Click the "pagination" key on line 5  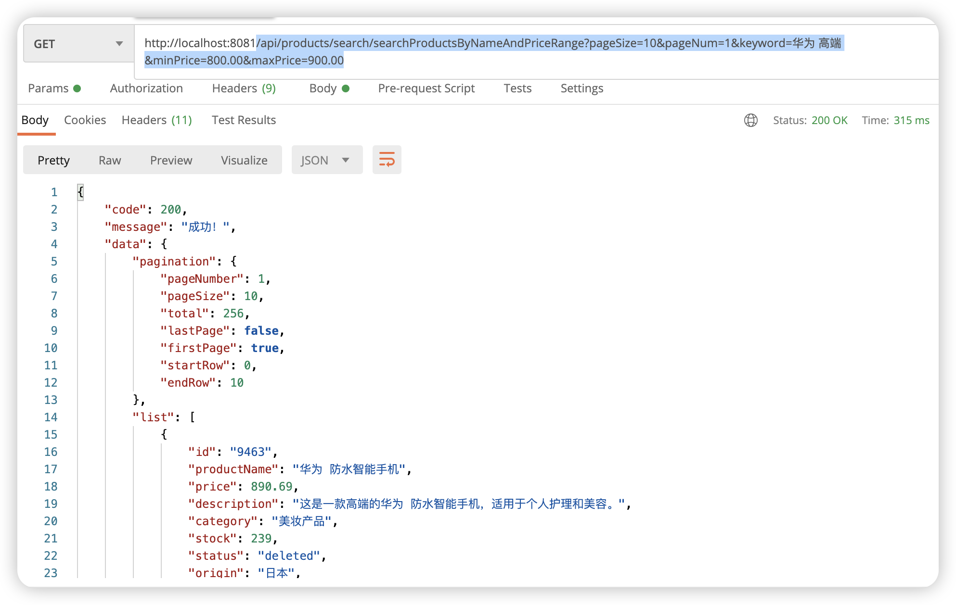coord(174,262)
